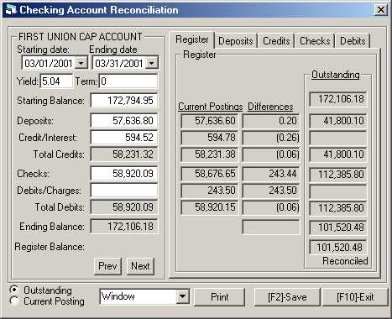392x319 pixels.
Task: Click current posting value 57,636.60
Action: (x=210, y=121)
